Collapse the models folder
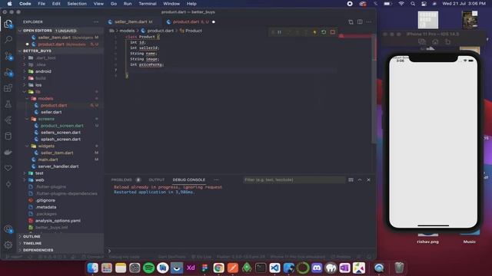The image size is (492, 276). 45,99
